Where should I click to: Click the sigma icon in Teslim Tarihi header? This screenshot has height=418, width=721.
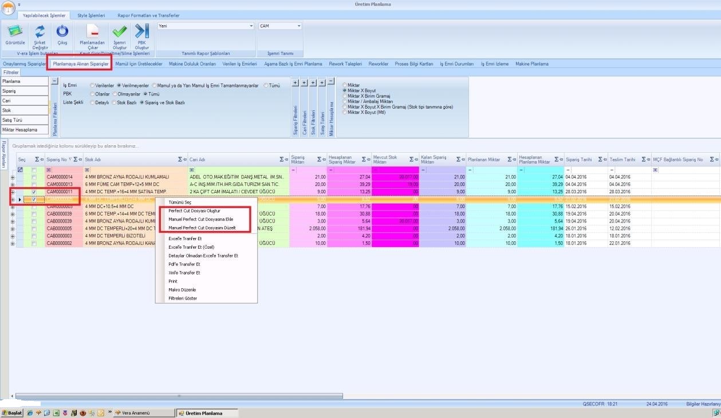644,160
